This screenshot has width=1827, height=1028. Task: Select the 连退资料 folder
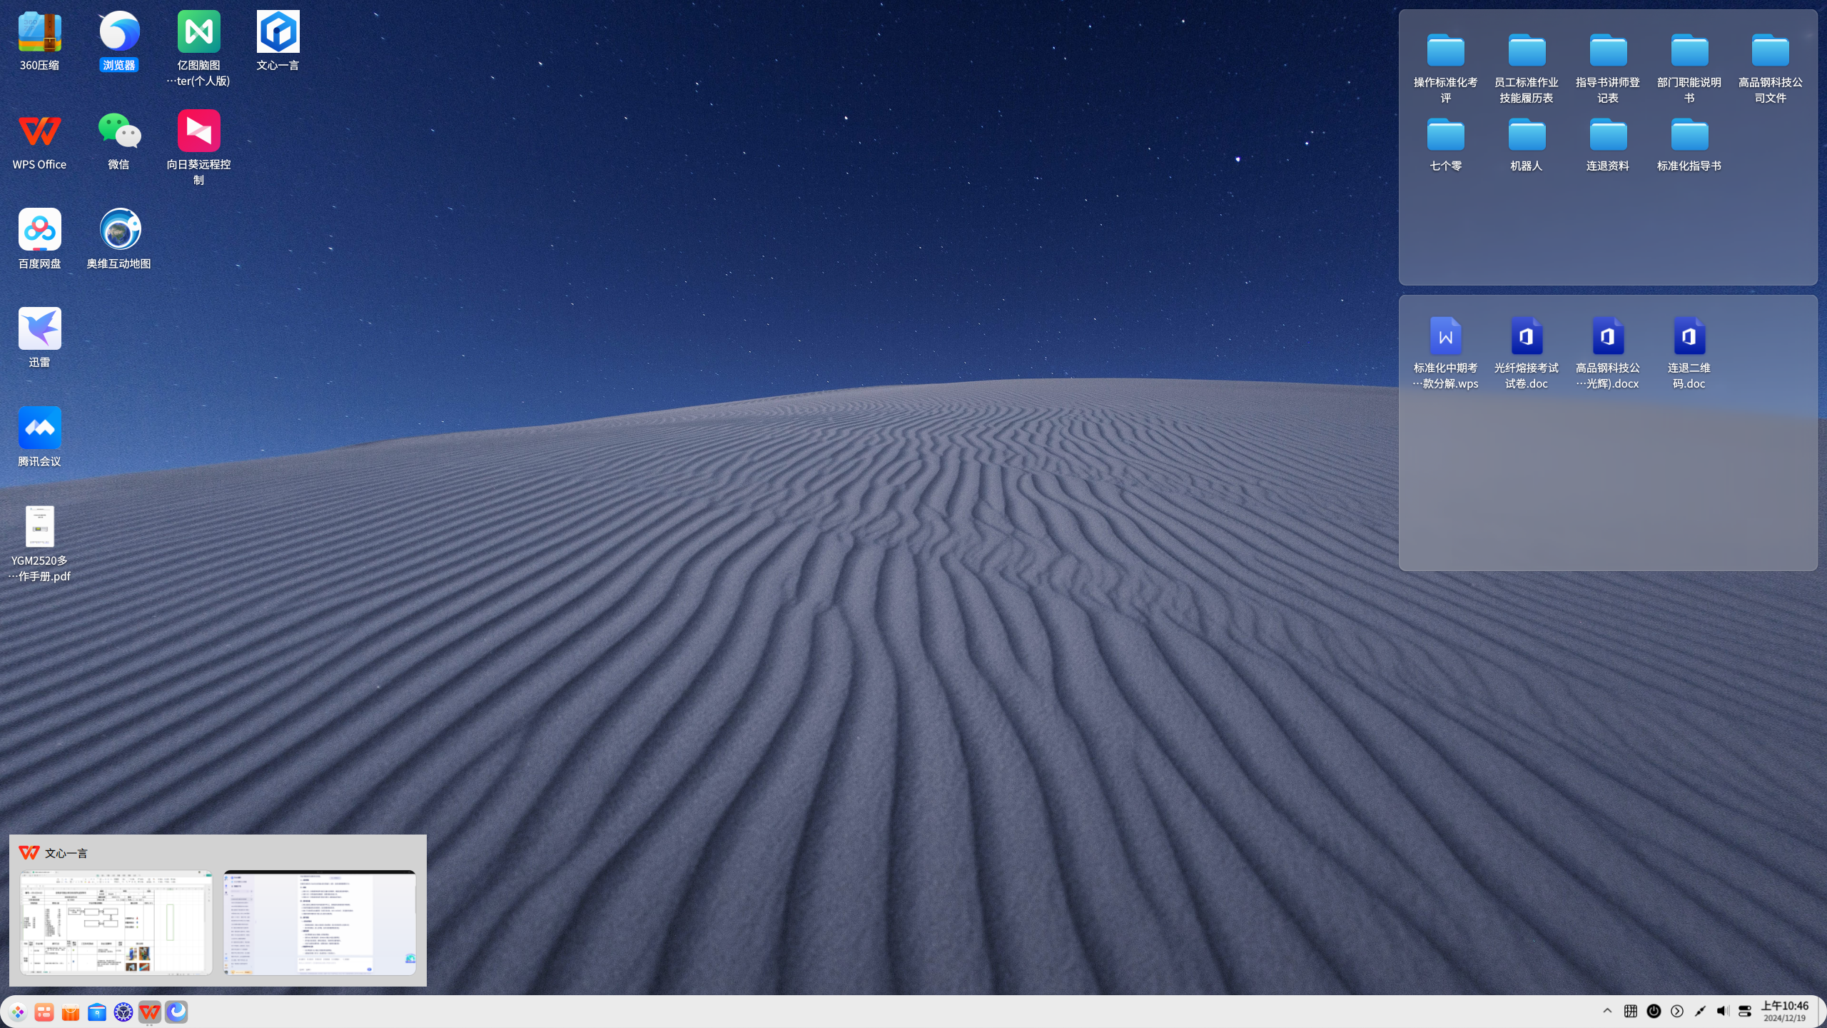tap(1608, 145)
